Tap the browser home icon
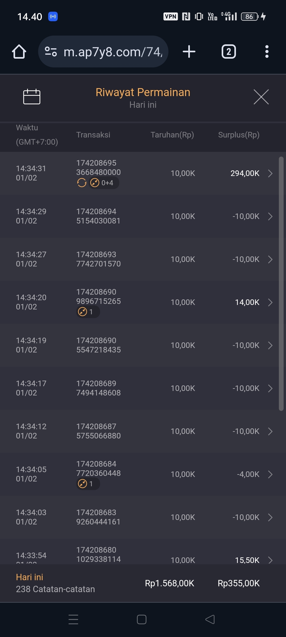286x637 pixels. click(x=19, y=51)
